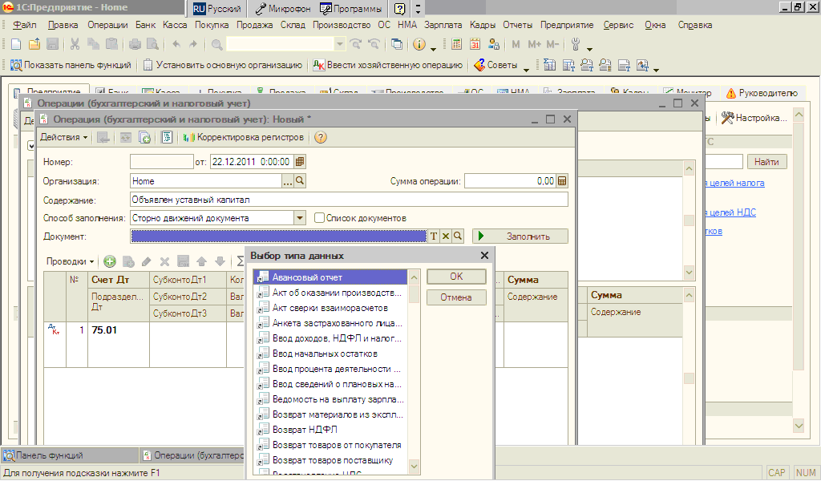
Task: Click ellipsis selector button in Организация field
Action: coord(288,181)
